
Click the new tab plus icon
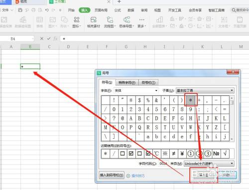point(119,1)
